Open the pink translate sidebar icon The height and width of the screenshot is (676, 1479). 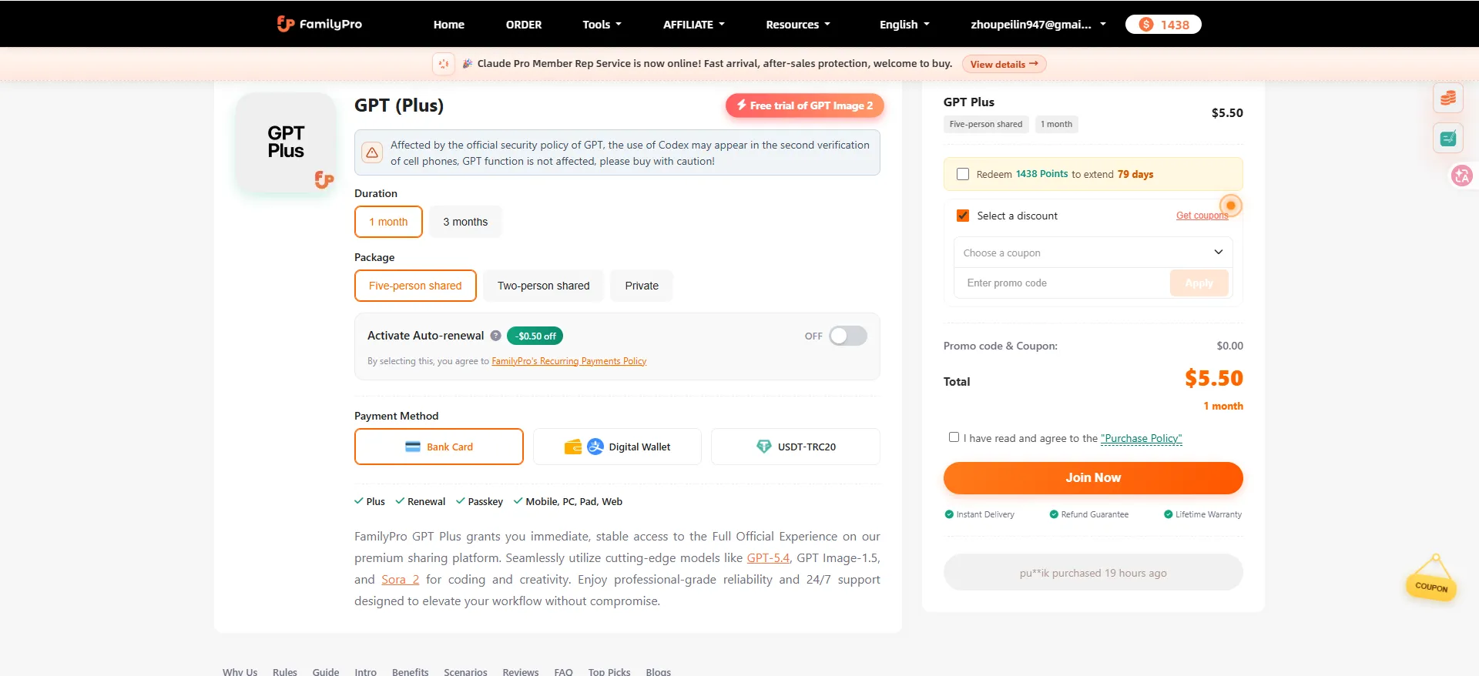pyautogui.click(x=1461, y=176)
